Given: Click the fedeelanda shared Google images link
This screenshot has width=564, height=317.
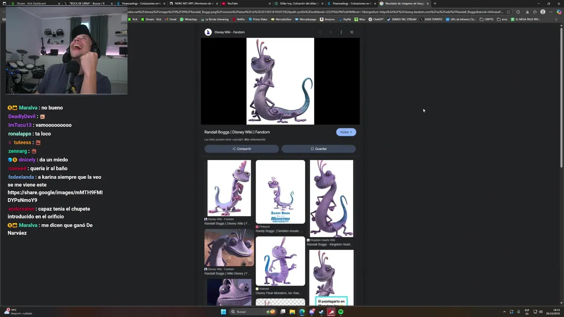Looking at the screenshot, I should [x=55, y=196].
